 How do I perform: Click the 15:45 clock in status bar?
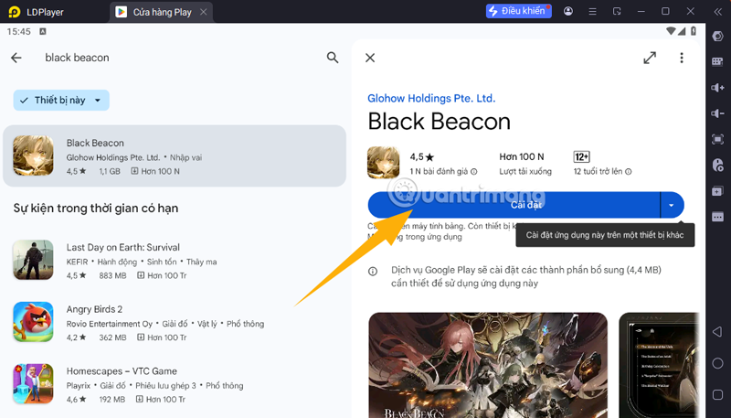[x=19, y=32]
